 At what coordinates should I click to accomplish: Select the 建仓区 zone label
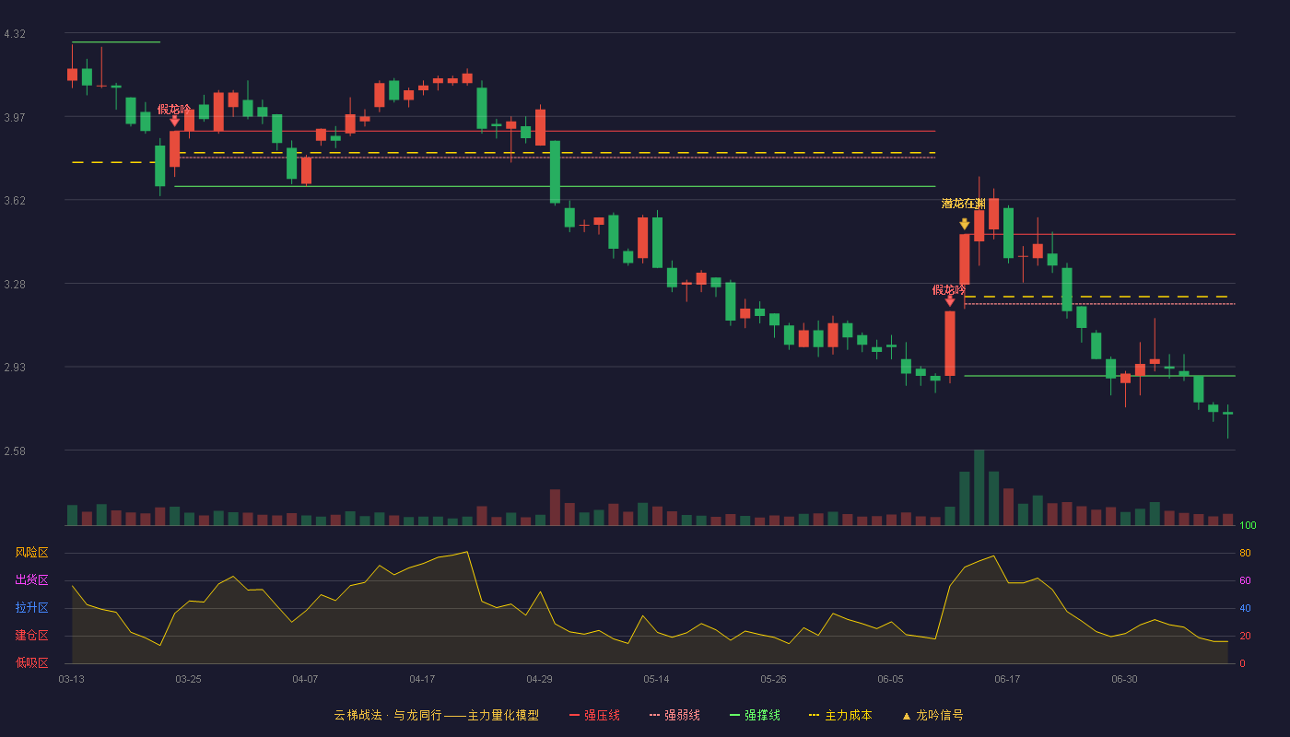click(x=31, y=636)
